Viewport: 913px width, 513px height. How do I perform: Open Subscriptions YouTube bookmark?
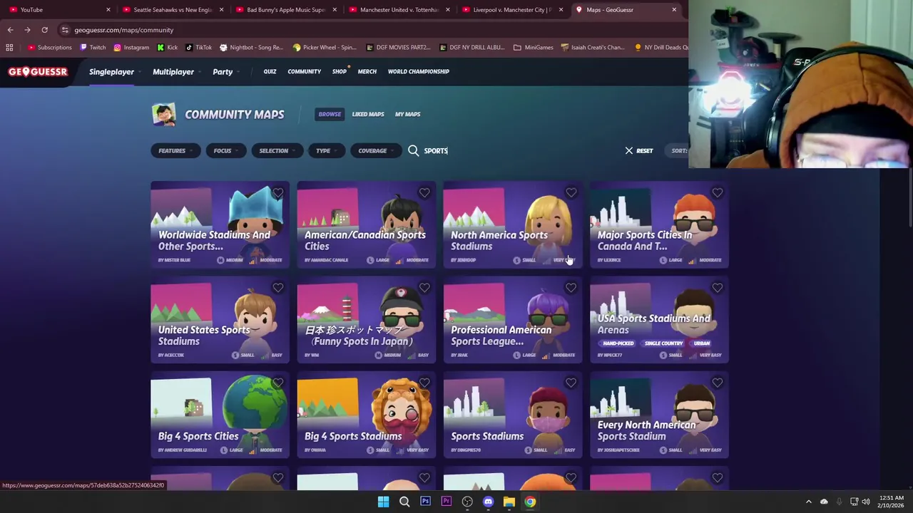(x=49, y=47)
